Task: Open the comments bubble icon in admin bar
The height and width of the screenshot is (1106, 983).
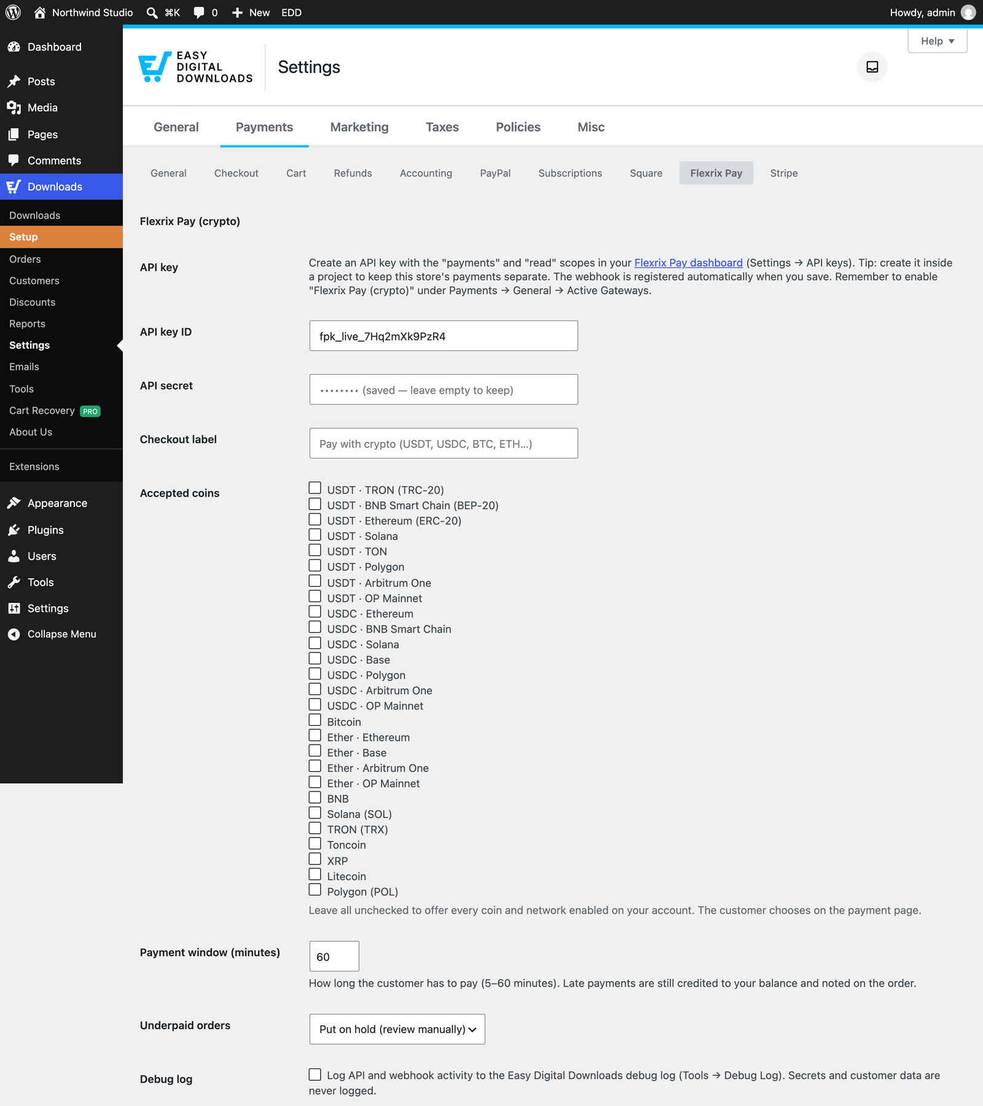Action: click(x=199, y=12)
